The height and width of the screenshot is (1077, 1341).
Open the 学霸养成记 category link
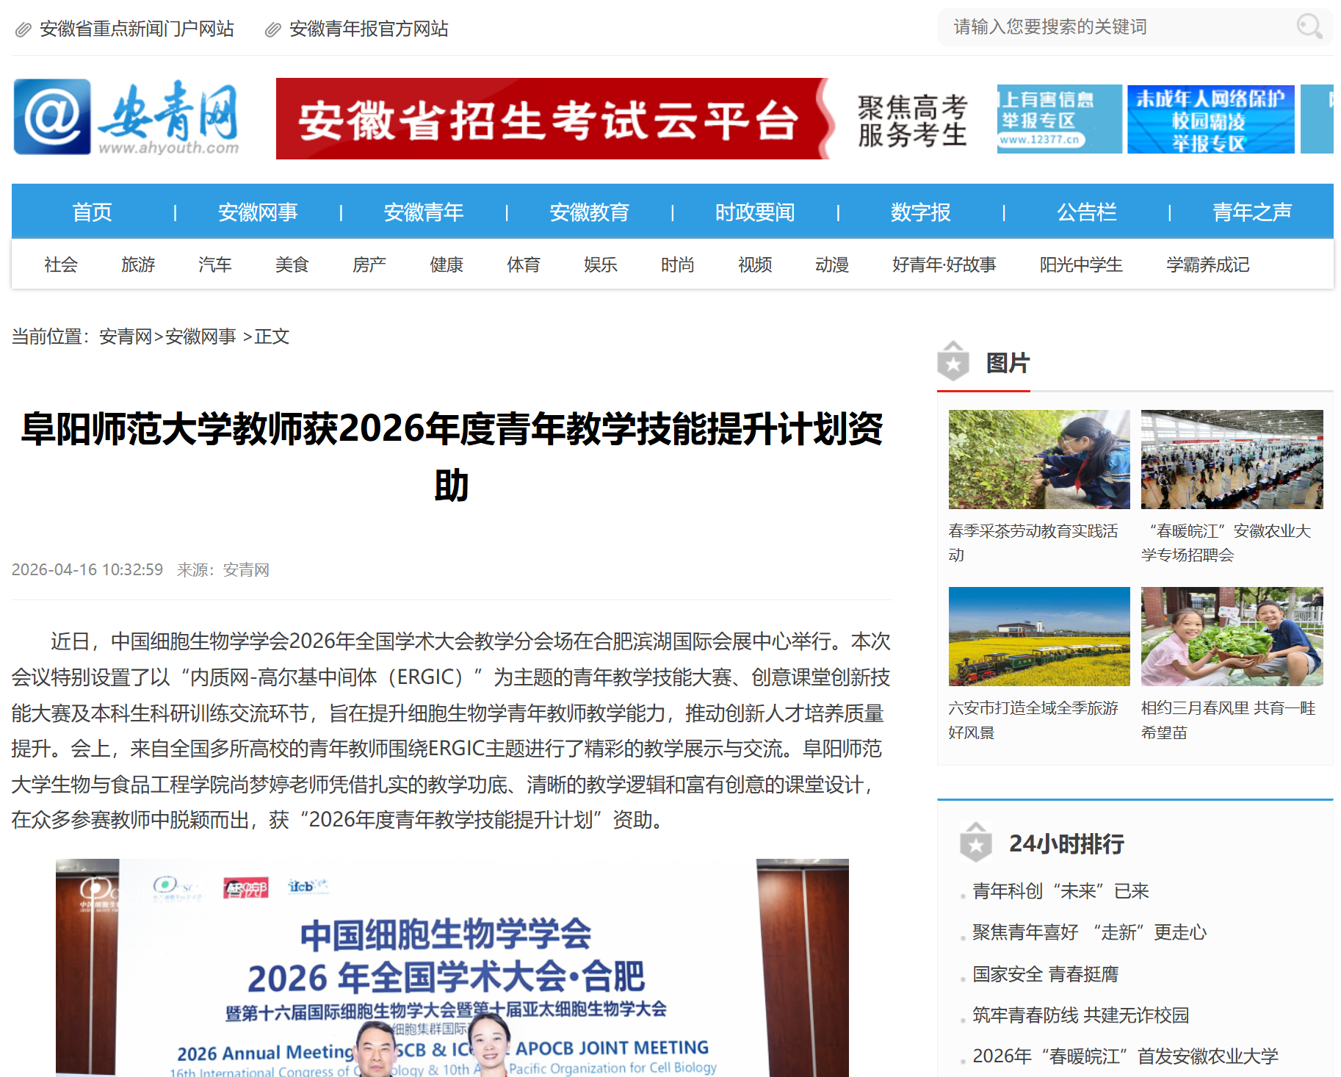click(1207, 264)
